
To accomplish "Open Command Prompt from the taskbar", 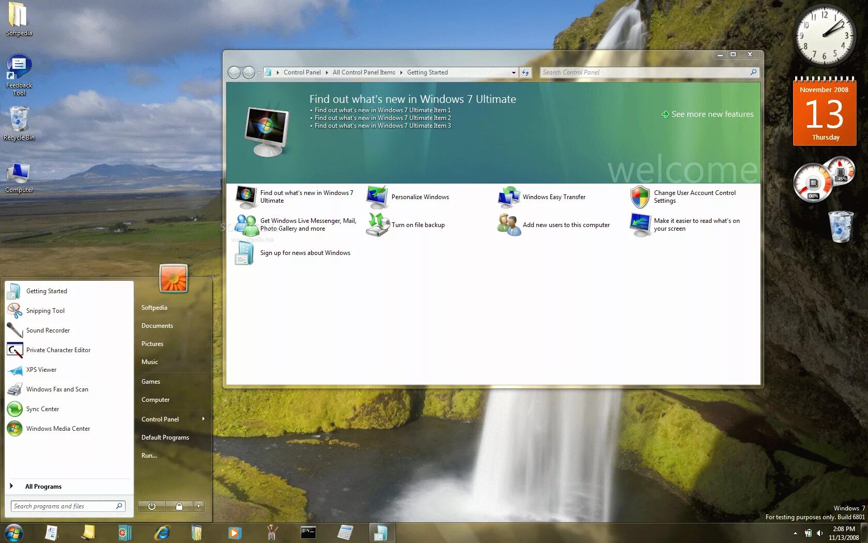I will coord(308,533).
